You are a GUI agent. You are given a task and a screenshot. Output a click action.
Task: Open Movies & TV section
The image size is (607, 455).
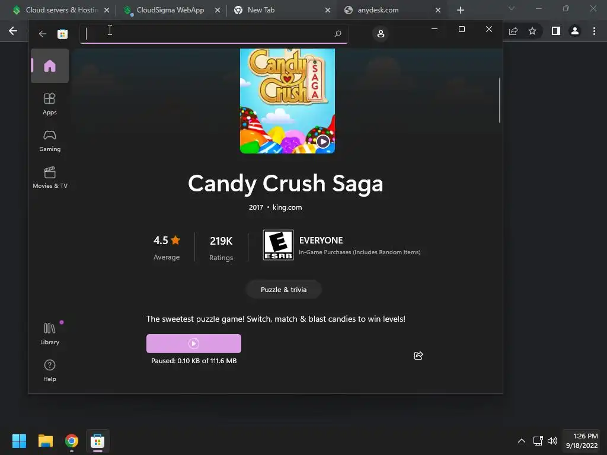point(50,177)
